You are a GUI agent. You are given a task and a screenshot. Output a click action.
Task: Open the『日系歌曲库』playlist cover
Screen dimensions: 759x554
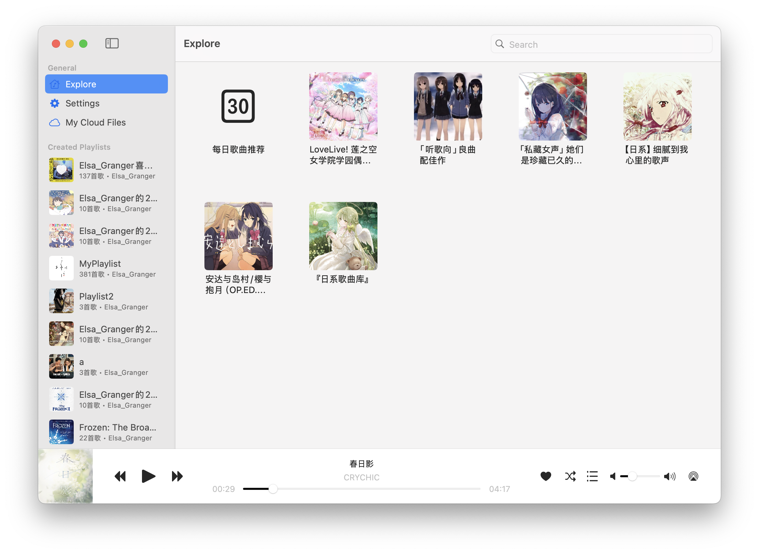(343, 236)
